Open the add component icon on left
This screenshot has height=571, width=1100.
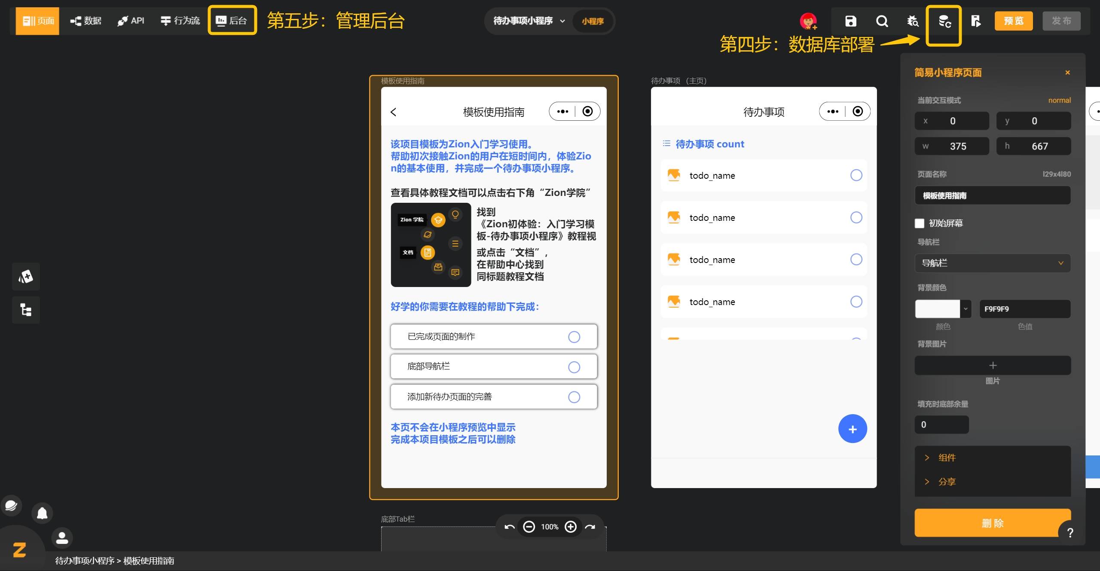tap(26, 276)
